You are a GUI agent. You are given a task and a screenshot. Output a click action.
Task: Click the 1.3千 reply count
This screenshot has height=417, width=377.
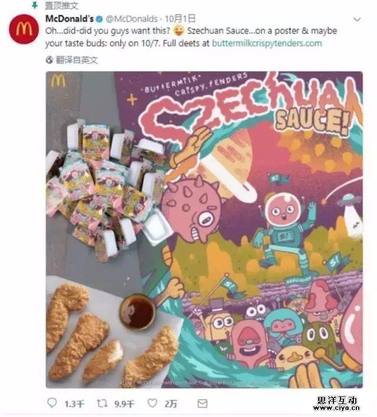74,404
